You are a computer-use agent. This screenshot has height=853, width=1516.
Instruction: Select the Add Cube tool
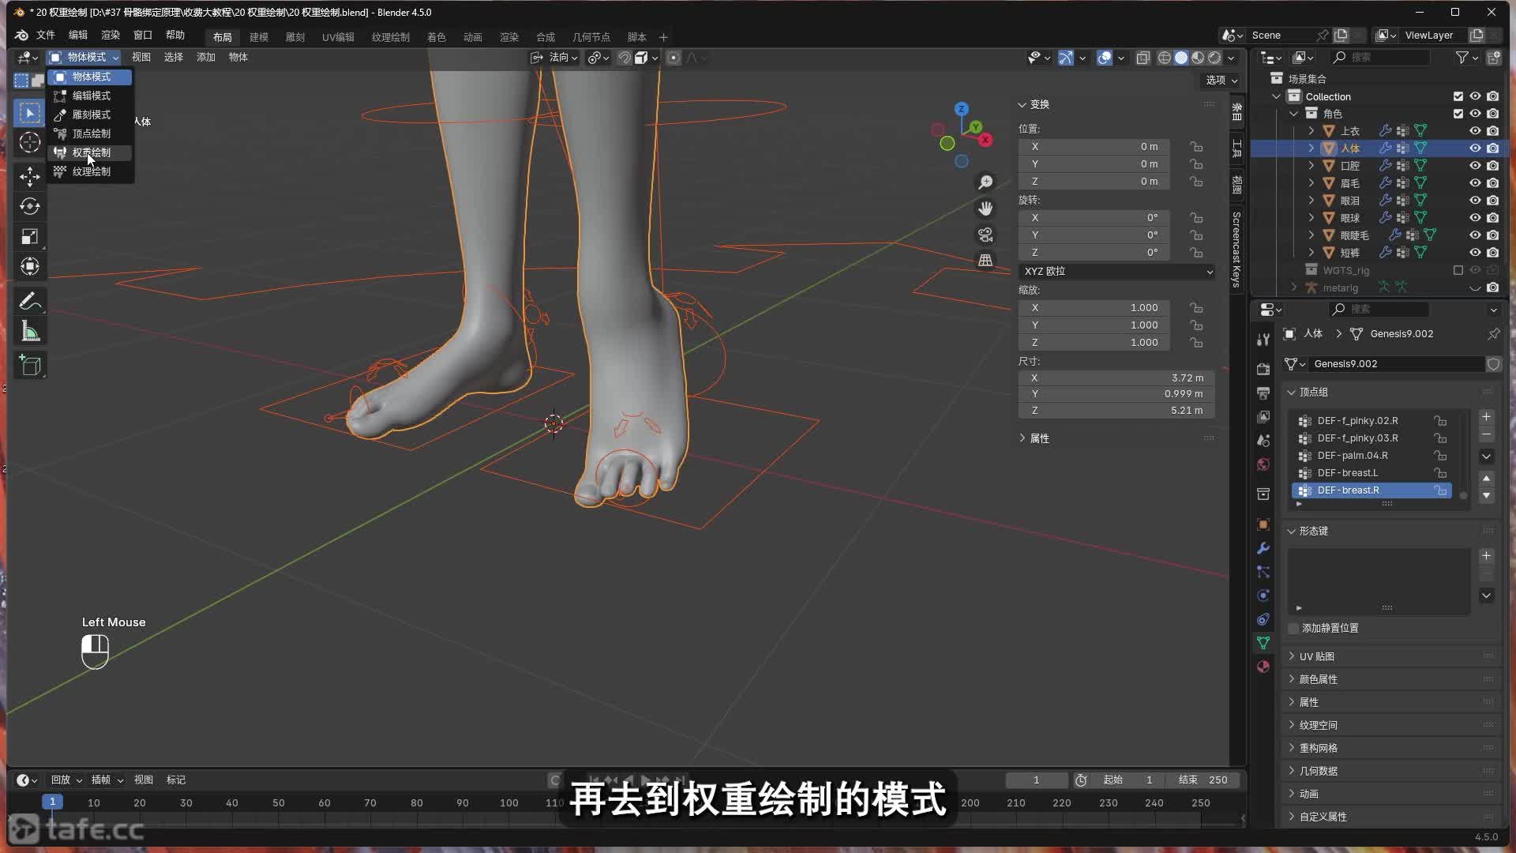pyautogui.click(x=30, y=366)
